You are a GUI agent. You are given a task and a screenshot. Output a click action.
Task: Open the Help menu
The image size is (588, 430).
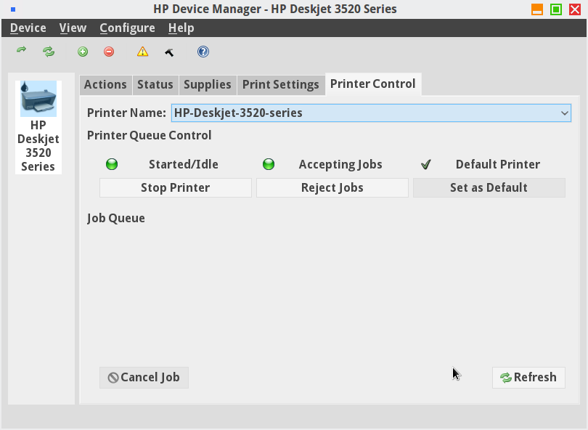click(x=181, y=28)
